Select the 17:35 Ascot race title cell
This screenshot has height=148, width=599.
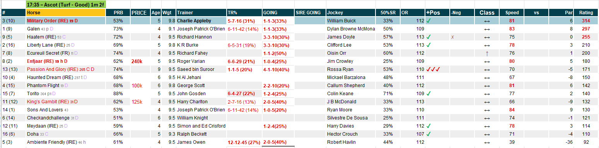click(66, 5)
